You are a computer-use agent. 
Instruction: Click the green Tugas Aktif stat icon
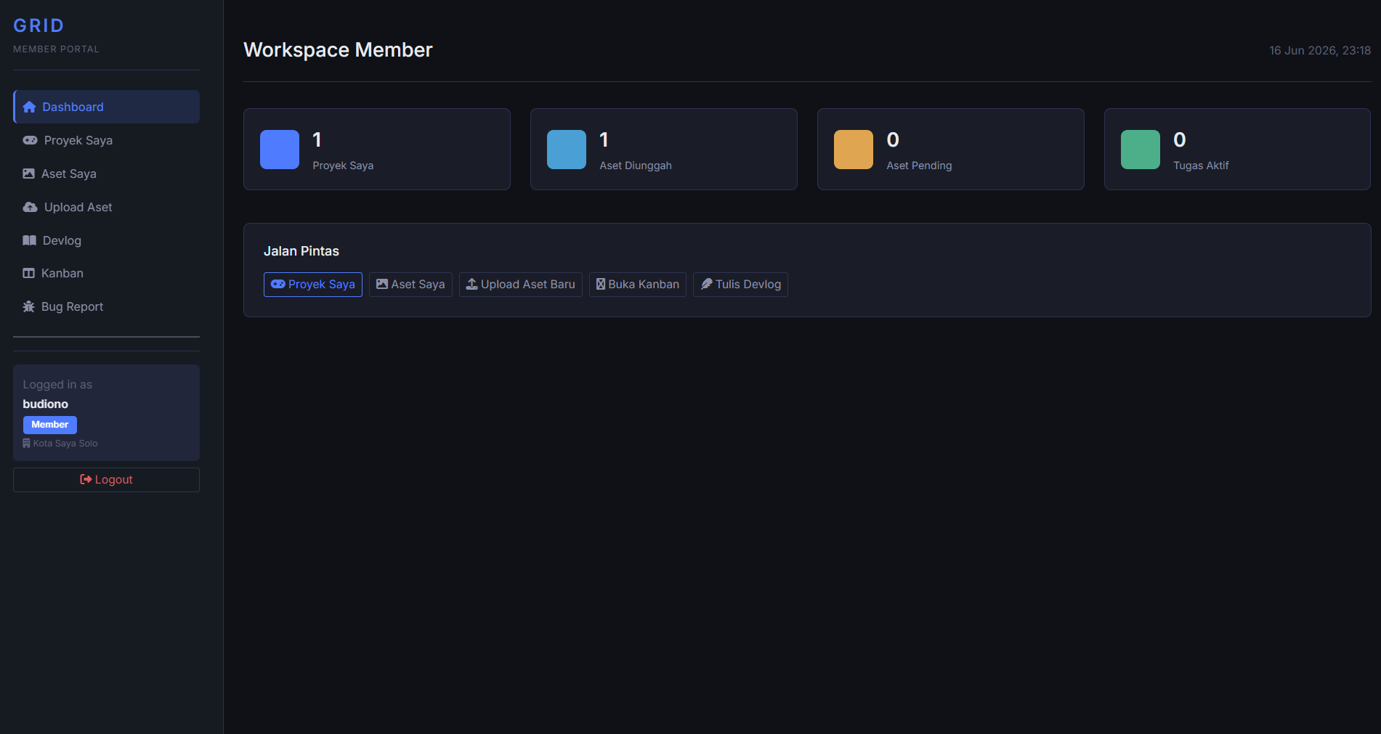[1141, 150]
